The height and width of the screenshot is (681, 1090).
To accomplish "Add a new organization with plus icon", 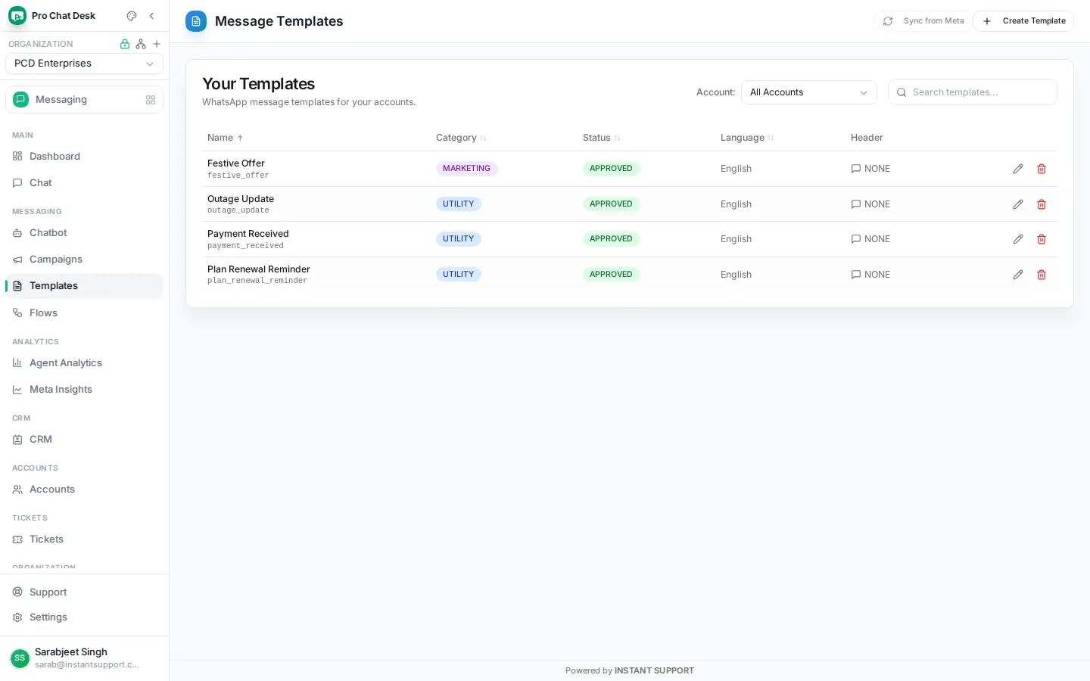I will pos(157,44).
